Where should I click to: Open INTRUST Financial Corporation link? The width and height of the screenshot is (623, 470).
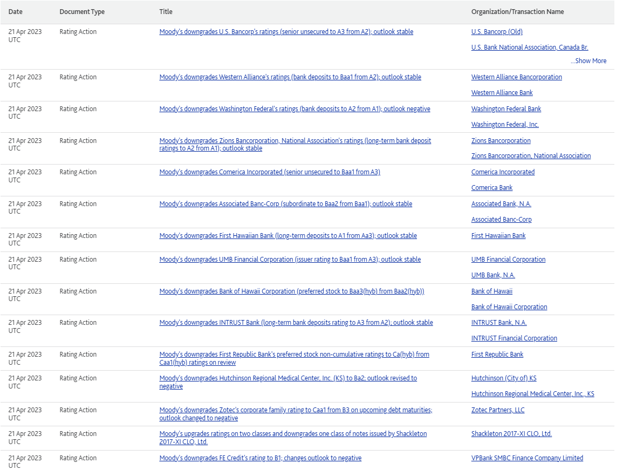tap(514, 338)
